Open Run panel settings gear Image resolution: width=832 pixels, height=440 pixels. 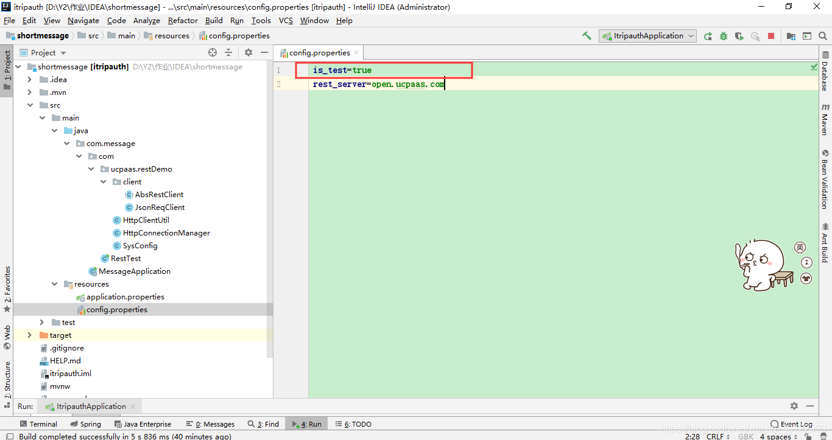click(794, 406)
